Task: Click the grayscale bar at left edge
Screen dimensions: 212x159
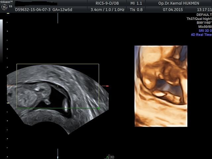Action: click(x=1, y=50)
